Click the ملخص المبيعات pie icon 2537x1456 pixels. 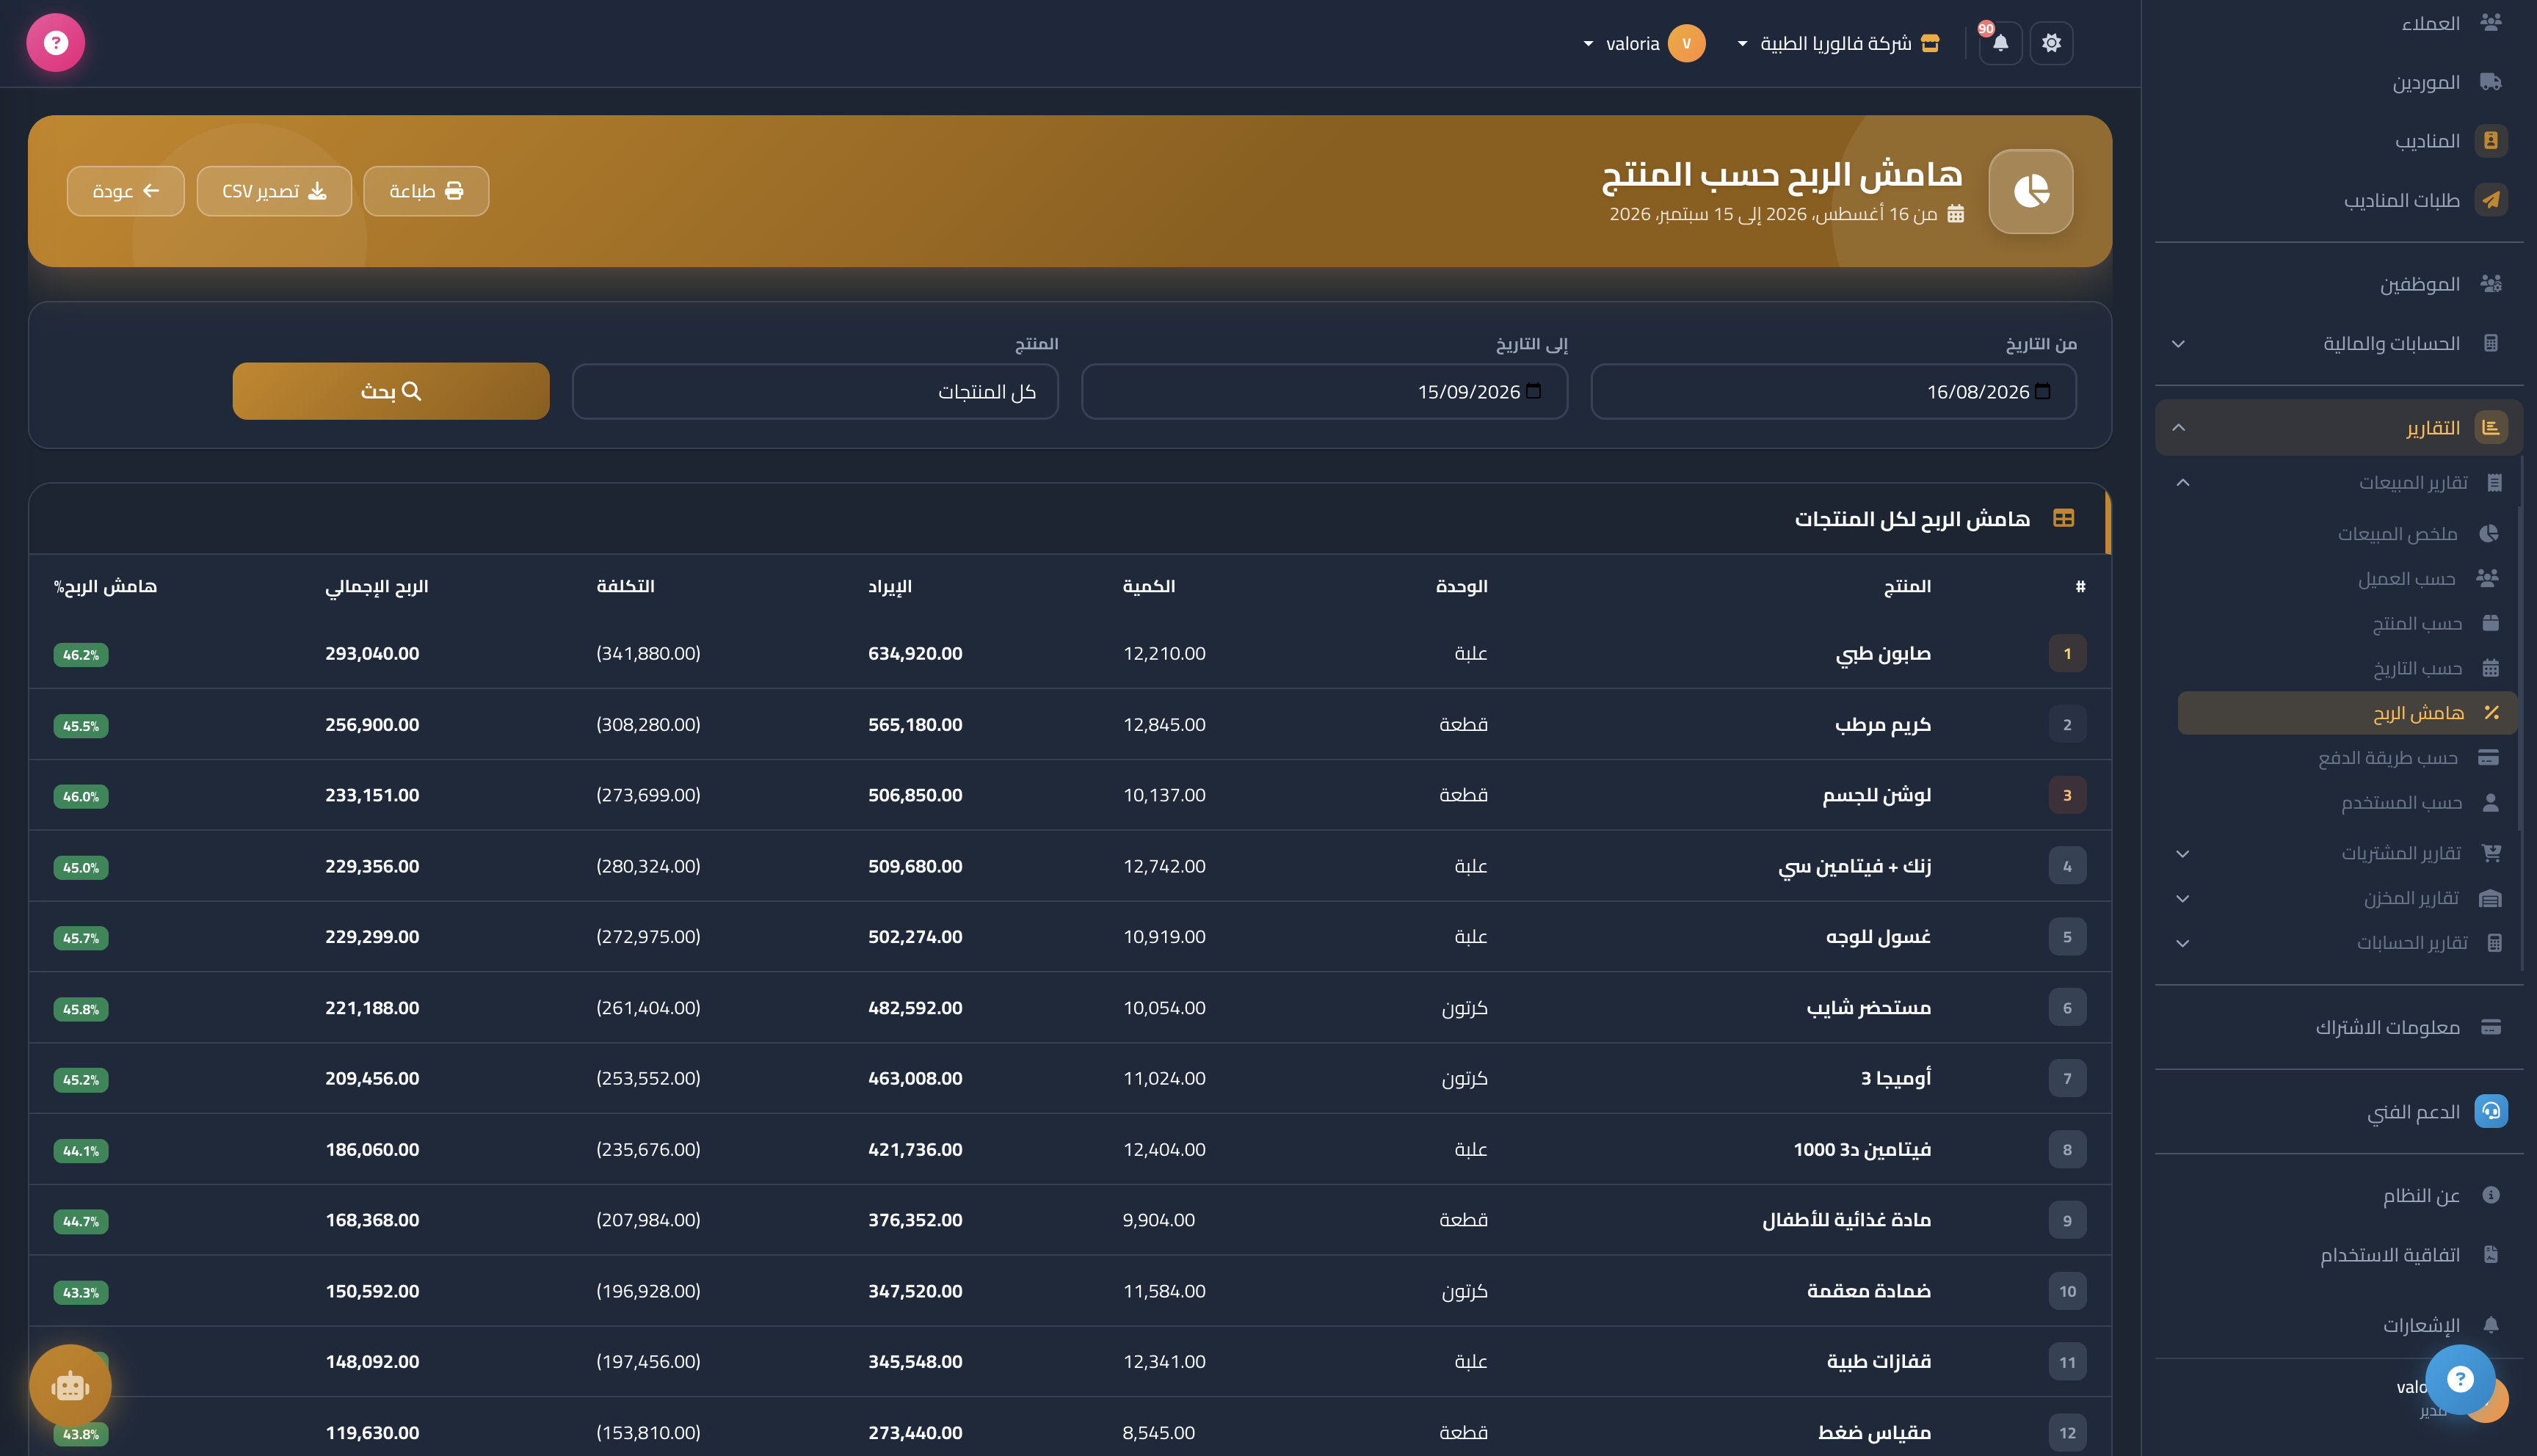coord(2489,533)
